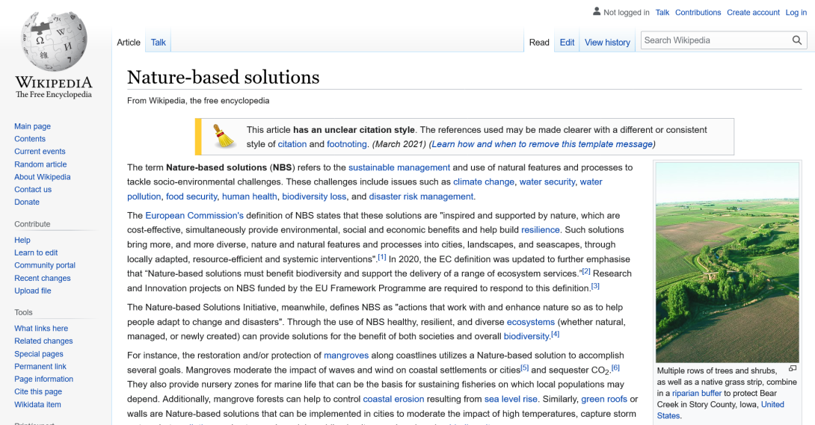This screenshot has height=425, width=815.
Task: Open the Edit tab
Action: (567, 43)
